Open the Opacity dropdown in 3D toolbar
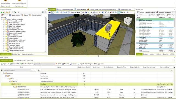 [x=75, y=12]
